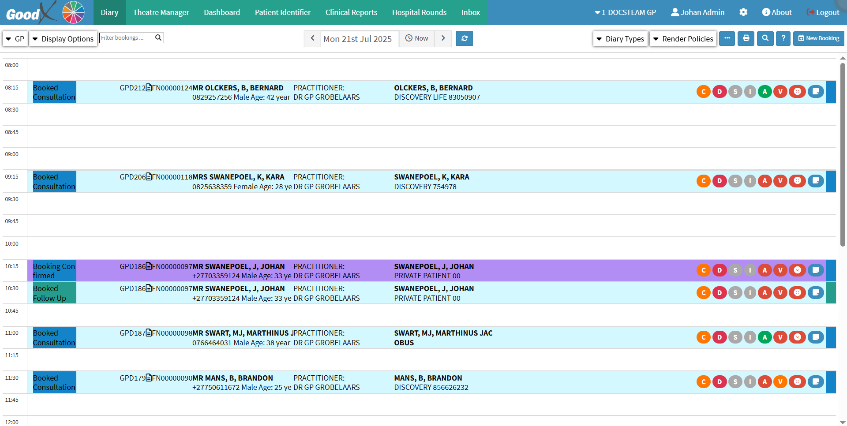Image resolution: width=847 pixels, height=426 pixels.
Task: Open document icon beside GPD206 Swanepoel Kara
Action: click(x=149, y=177)
